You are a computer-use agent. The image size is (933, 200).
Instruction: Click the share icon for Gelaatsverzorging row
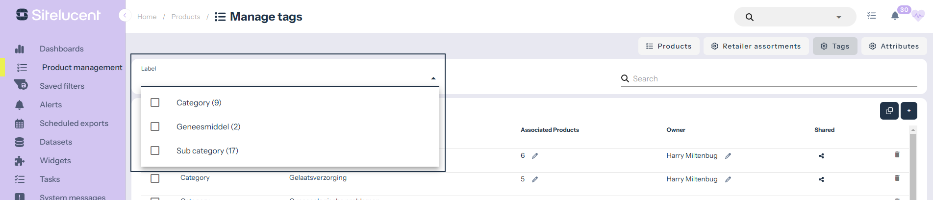[x=821, y=179]
